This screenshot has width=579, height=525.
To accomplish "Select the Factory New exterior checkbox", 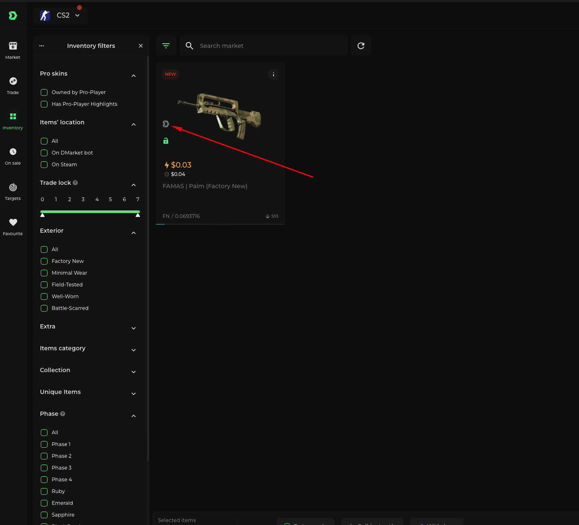I will pyautogui.click(x=44, y=261).
